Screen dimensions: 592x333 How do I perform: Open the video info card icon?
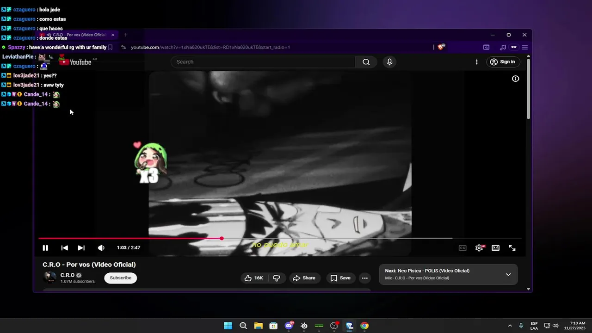[x=515, y=79]
